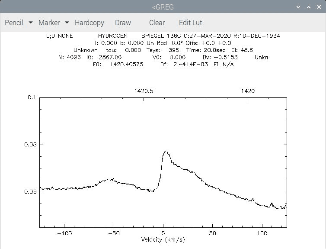The image size is (326, 249).
Task: Click the Hardcopy button
Action: [x=89, y=23]
